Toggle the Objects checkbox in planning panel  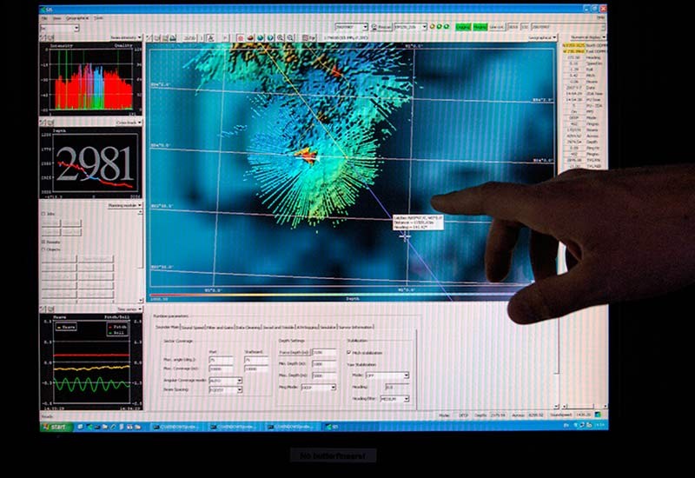(x=44, y=249)
